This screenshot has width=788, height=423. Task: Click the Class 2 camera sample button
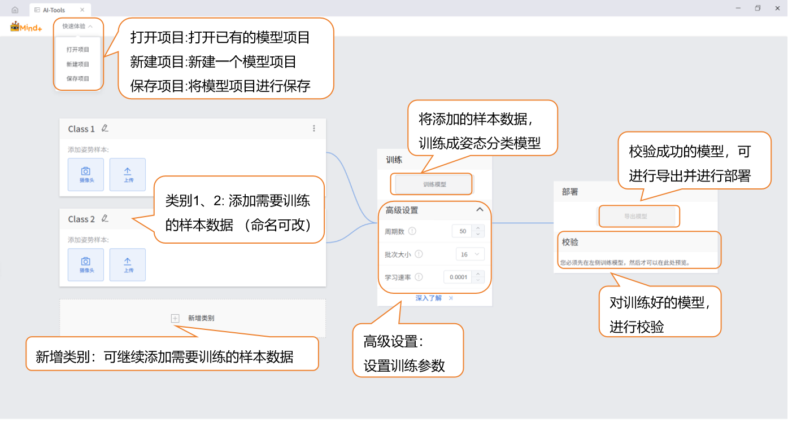(86, 265)
